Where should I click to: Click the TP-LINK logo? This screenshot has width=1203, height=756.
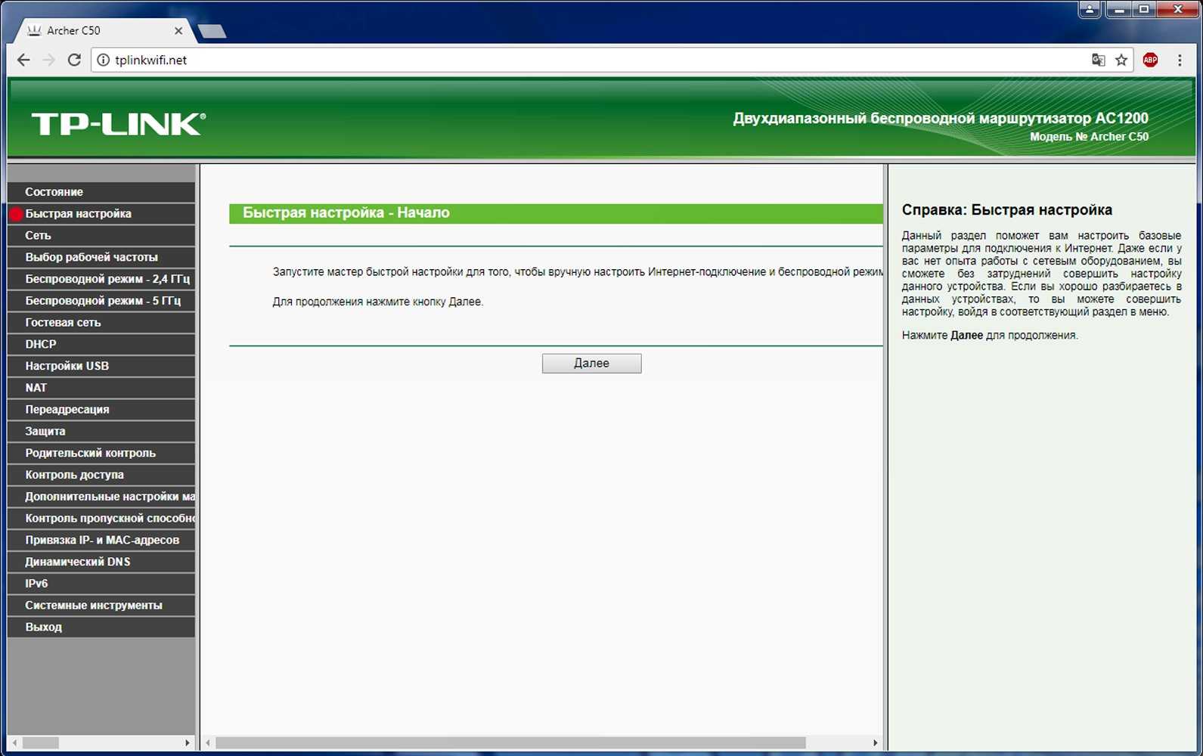pos(118,124)
